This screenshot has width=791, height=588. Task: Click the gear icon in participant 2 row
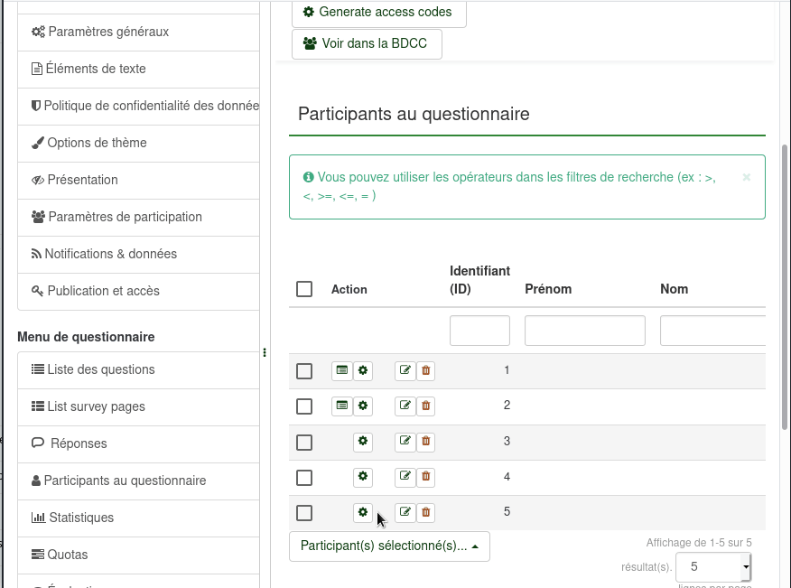(363, 406)
